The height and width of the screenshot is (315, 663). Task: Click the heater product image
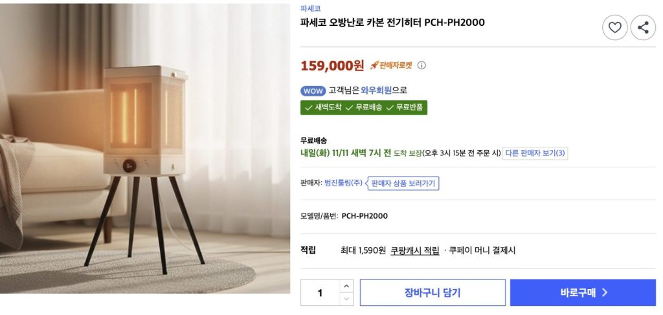pyautogui.click(x=145, y=148)
